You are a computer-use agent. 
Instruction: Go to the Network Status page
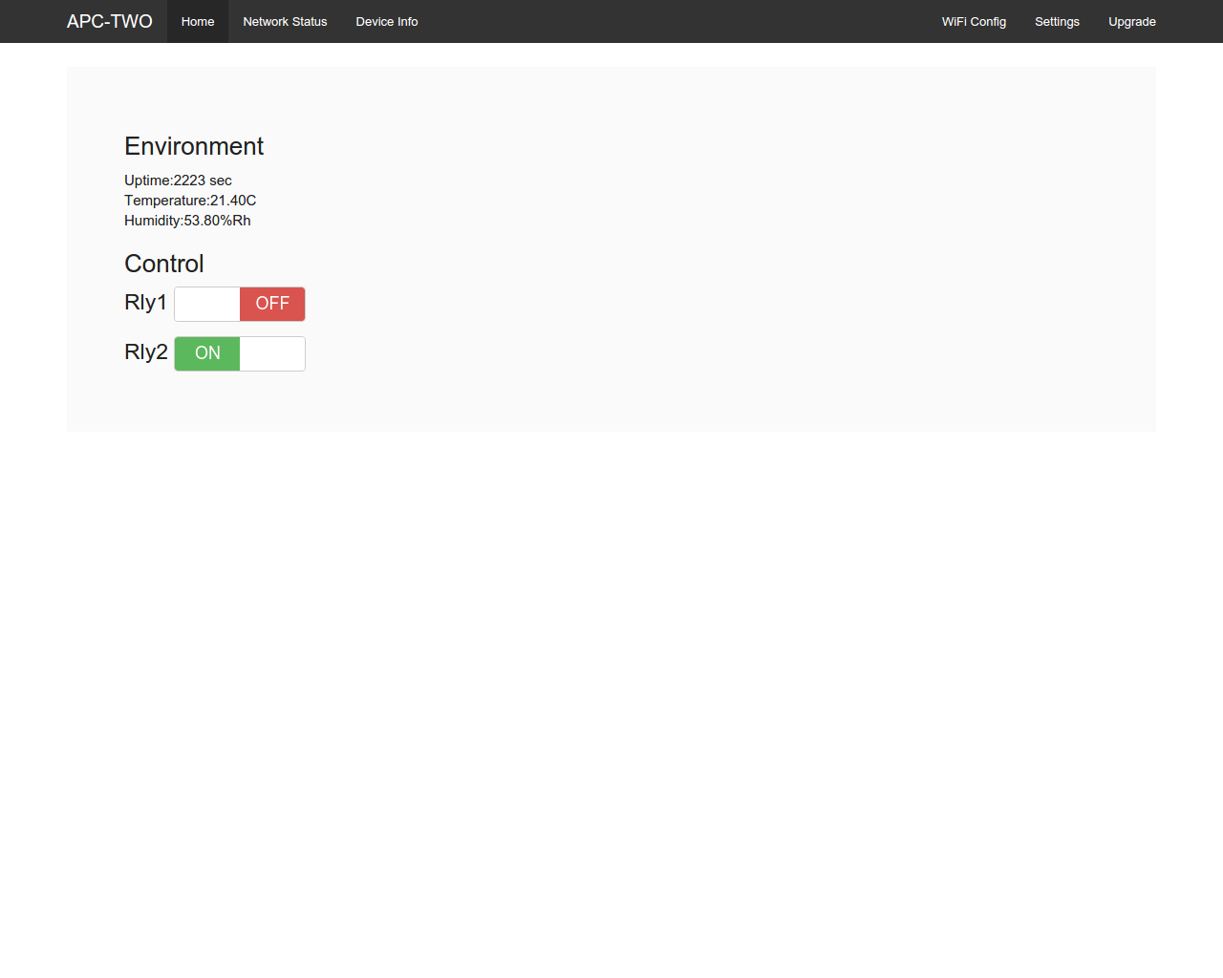(x=285, y=21)
